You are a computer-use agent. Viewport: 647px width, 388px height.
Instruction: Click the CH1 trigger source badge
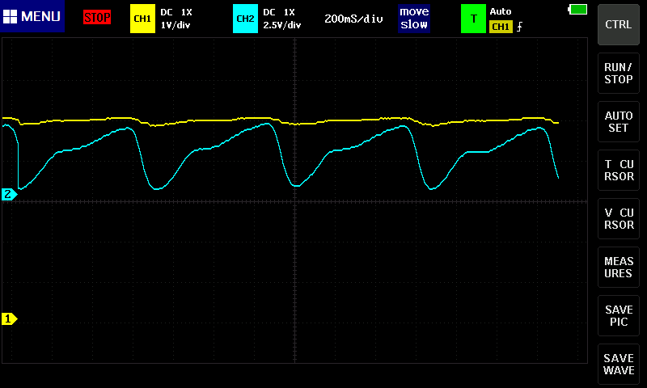click(x=501, y=27)
